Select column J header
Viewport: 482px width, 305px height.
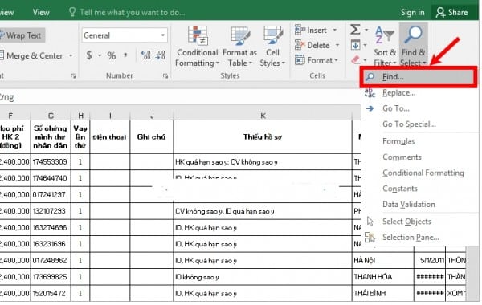pos(152,116)
